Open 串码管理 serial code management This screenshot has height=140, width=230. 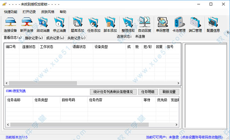tap(162, 24)
